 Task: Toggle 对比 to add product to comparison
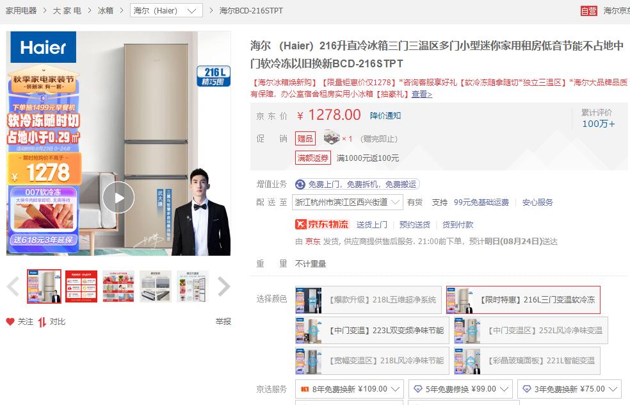(54, 320)
